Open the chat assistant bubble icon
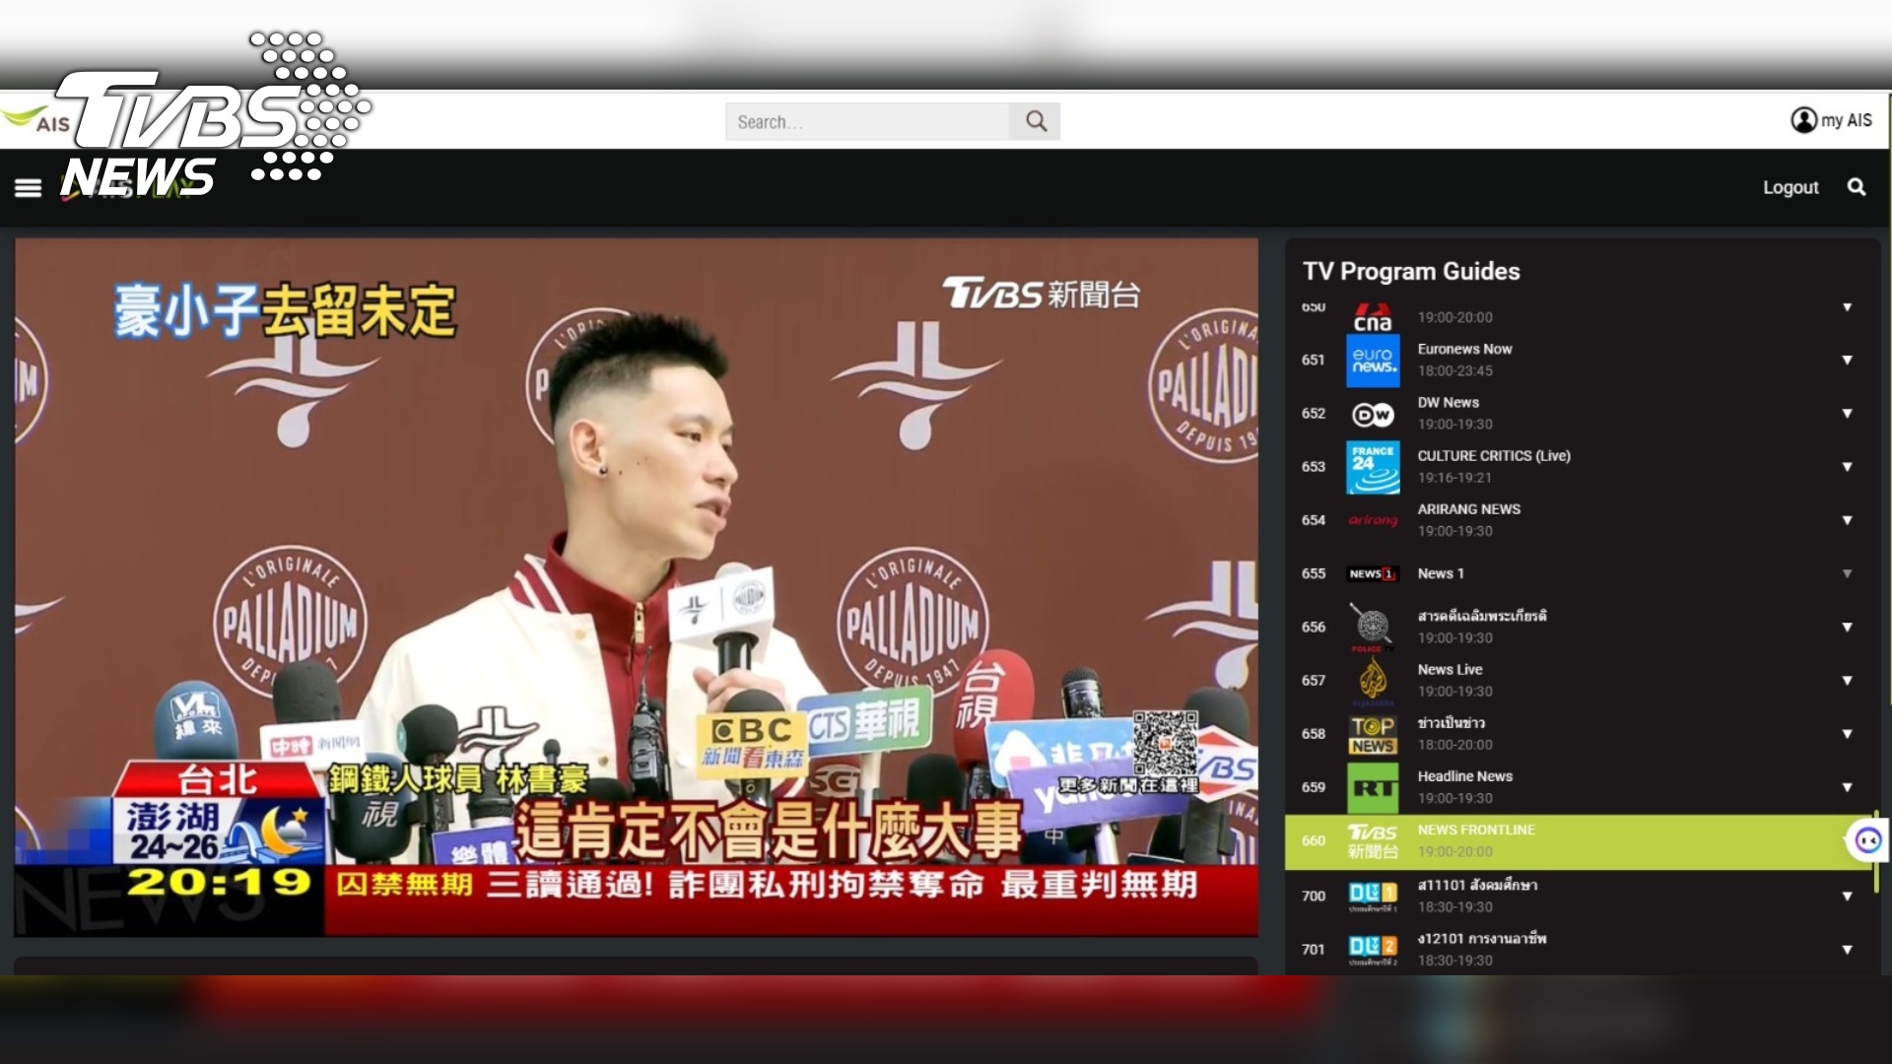 tap(1866, 840)
